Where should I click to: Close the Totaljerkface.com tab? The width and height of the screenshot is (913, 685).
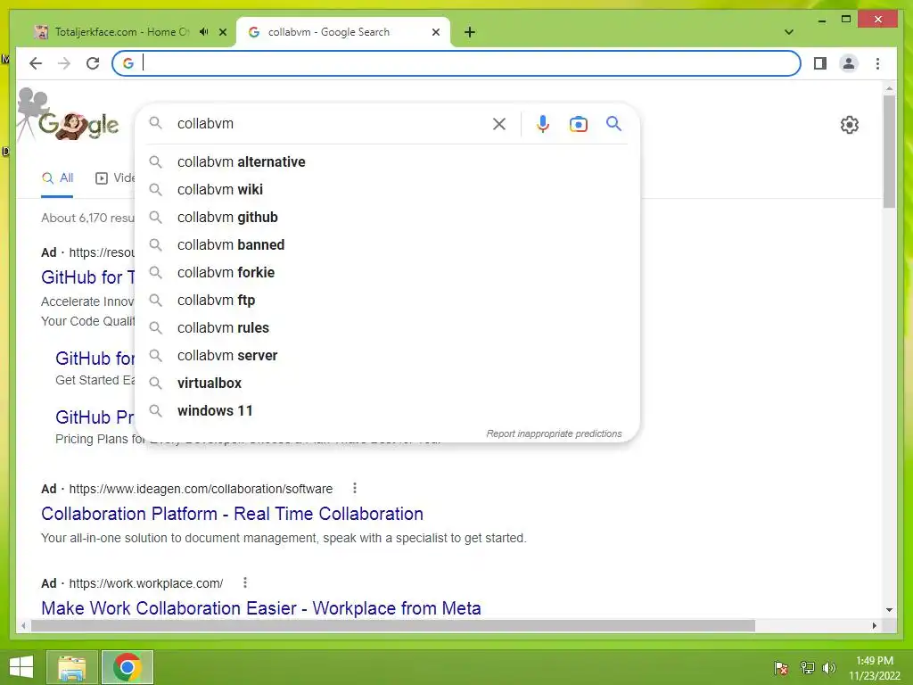tap(223, 32)
